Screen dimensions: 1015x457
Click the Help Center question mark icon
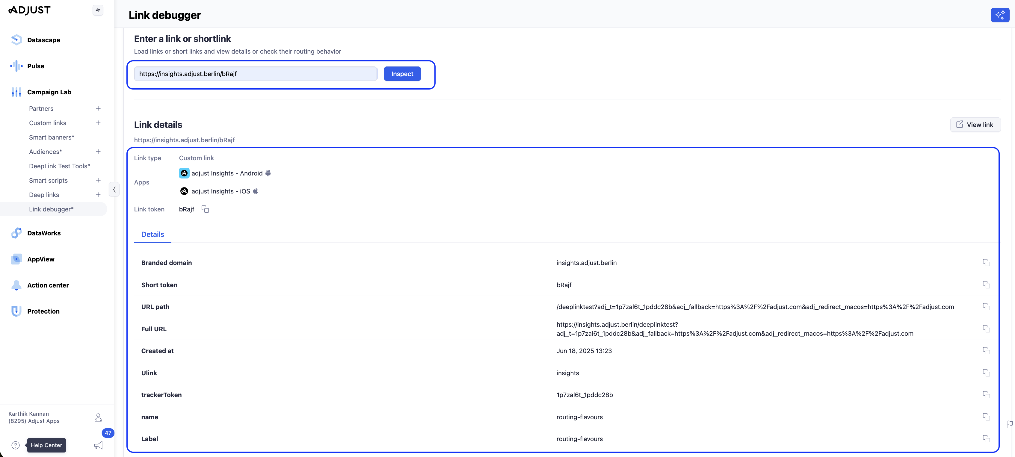click(16, 445)
